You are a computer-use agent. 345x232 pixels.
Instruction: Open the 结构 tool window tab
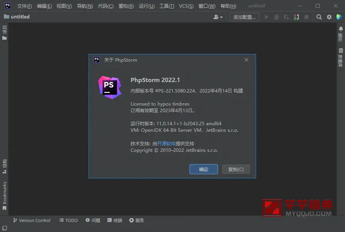(4, 166)
